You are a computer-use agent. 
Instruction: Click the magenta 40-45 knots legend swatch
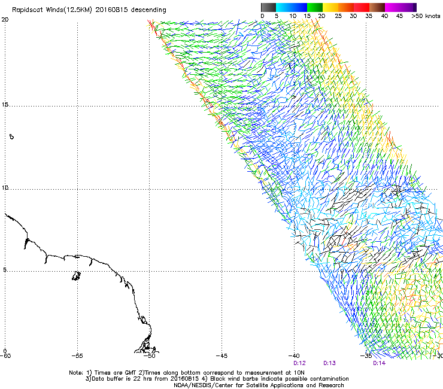(x=393, y=7)
